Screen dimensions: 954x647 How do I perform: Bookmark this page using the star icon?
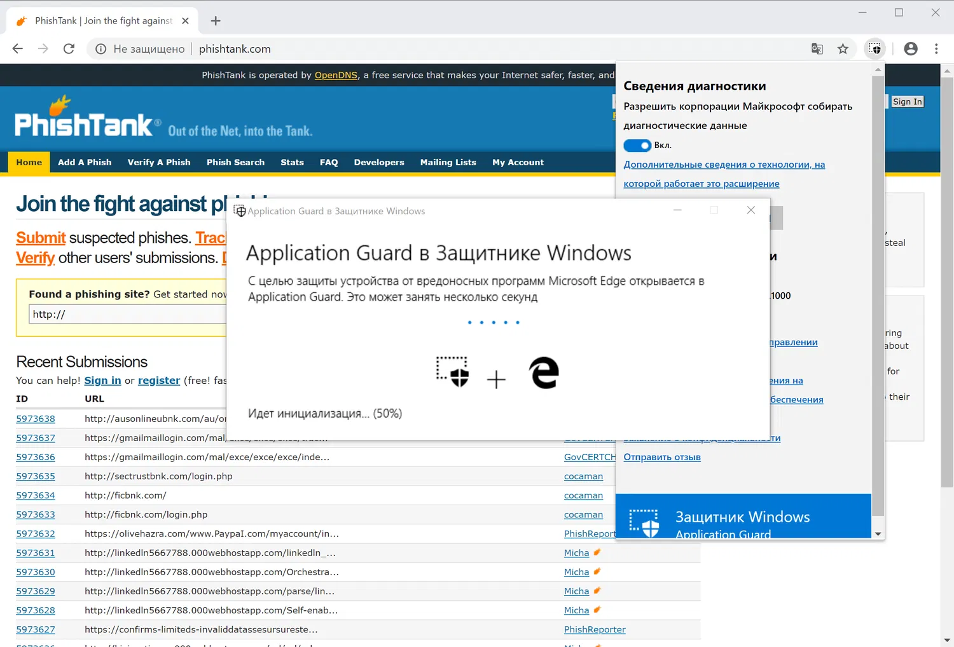click(x=843, y=48)
